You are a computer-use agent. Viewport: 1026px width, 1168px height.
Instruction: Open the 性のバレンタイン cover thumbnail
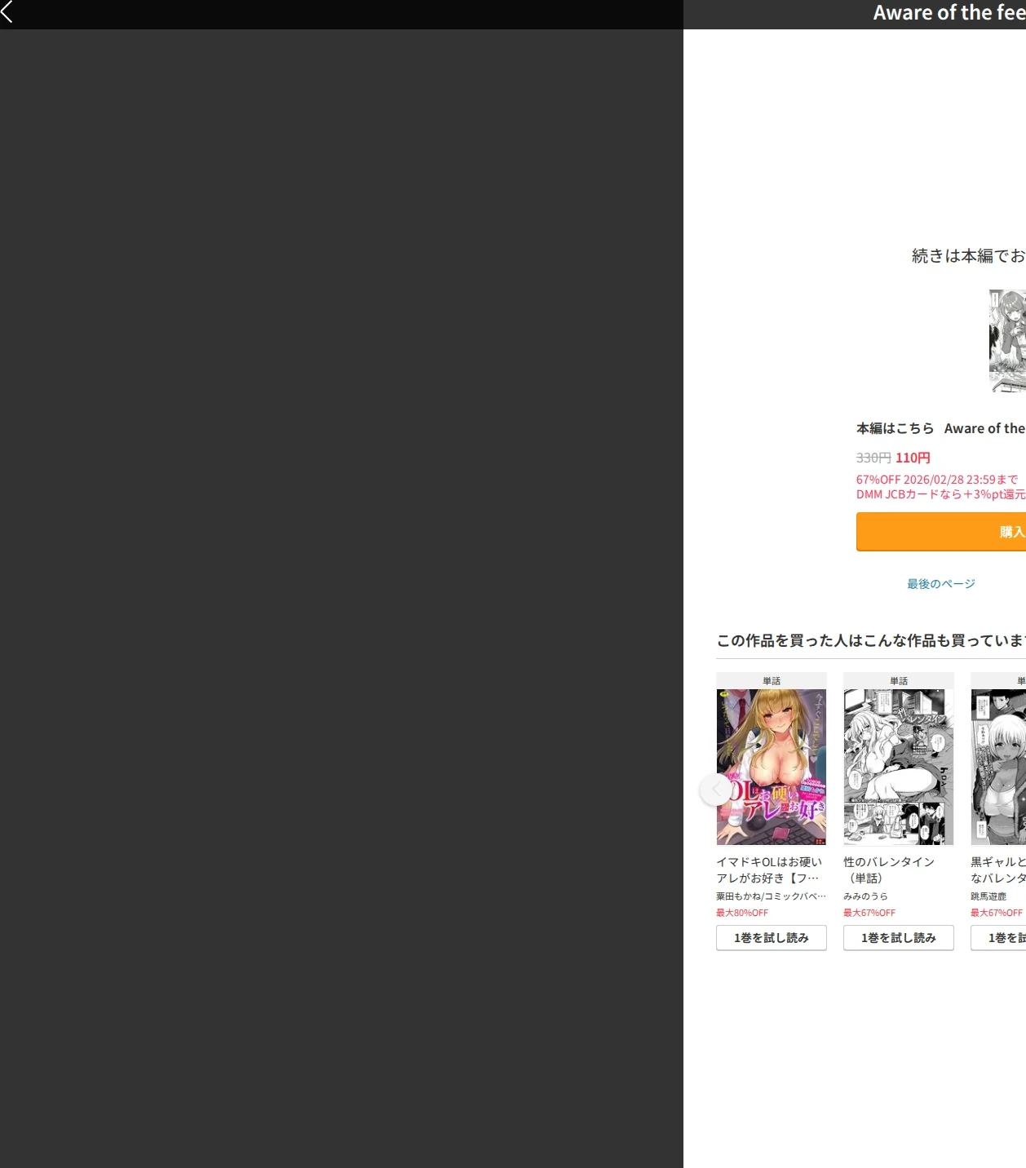pos(899,767)
